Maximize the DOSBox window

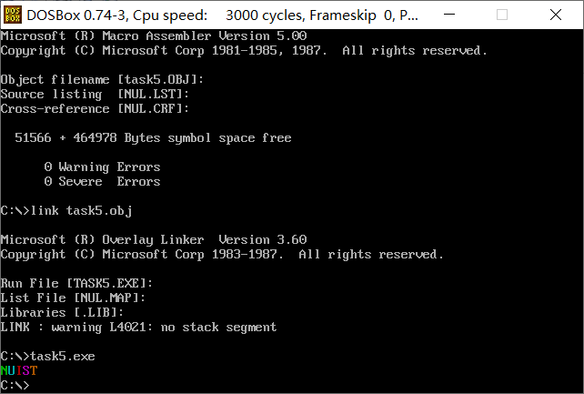point(502,15)
